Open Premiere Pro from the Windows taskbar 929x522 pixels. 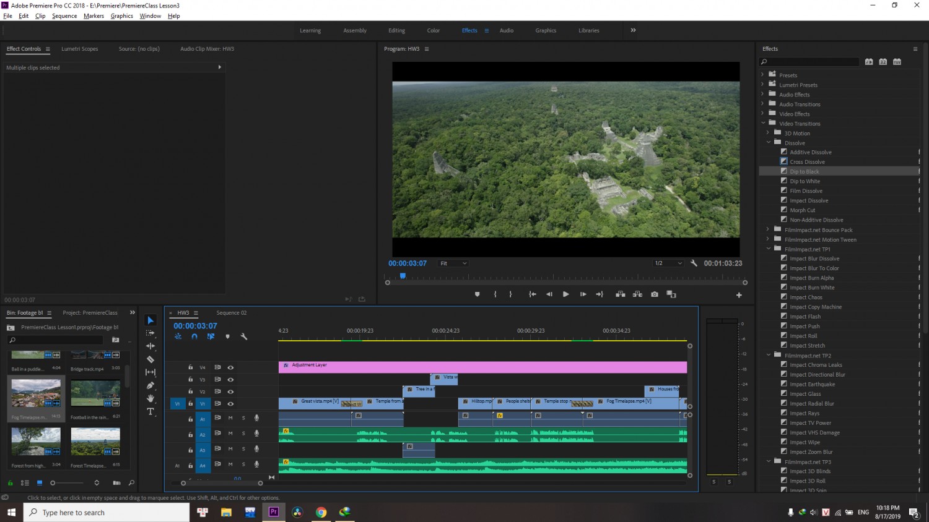click(x=274, y=512)
